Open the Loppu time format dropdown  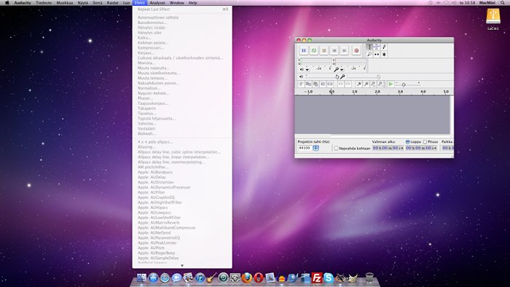435,148
